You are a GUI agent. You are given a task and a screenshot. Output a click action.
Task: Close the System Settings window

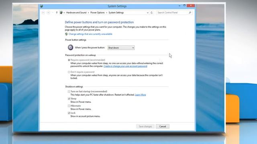pyautogui.click(x=191, y=6)
